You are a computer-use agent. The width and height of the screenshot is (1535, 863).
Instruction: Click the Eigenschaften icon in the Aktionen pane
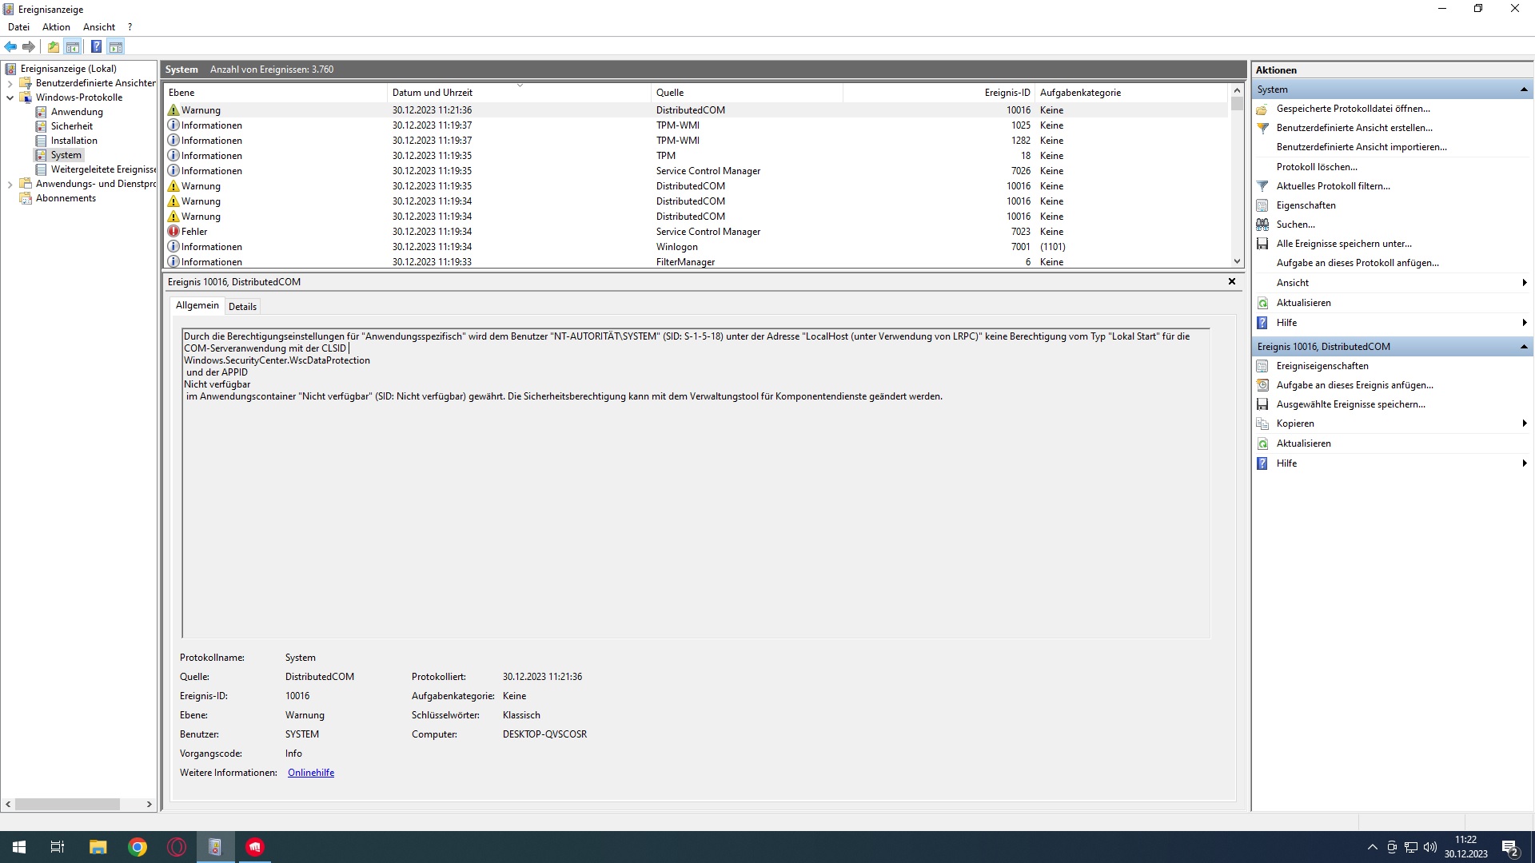[x=1262, y=205]
